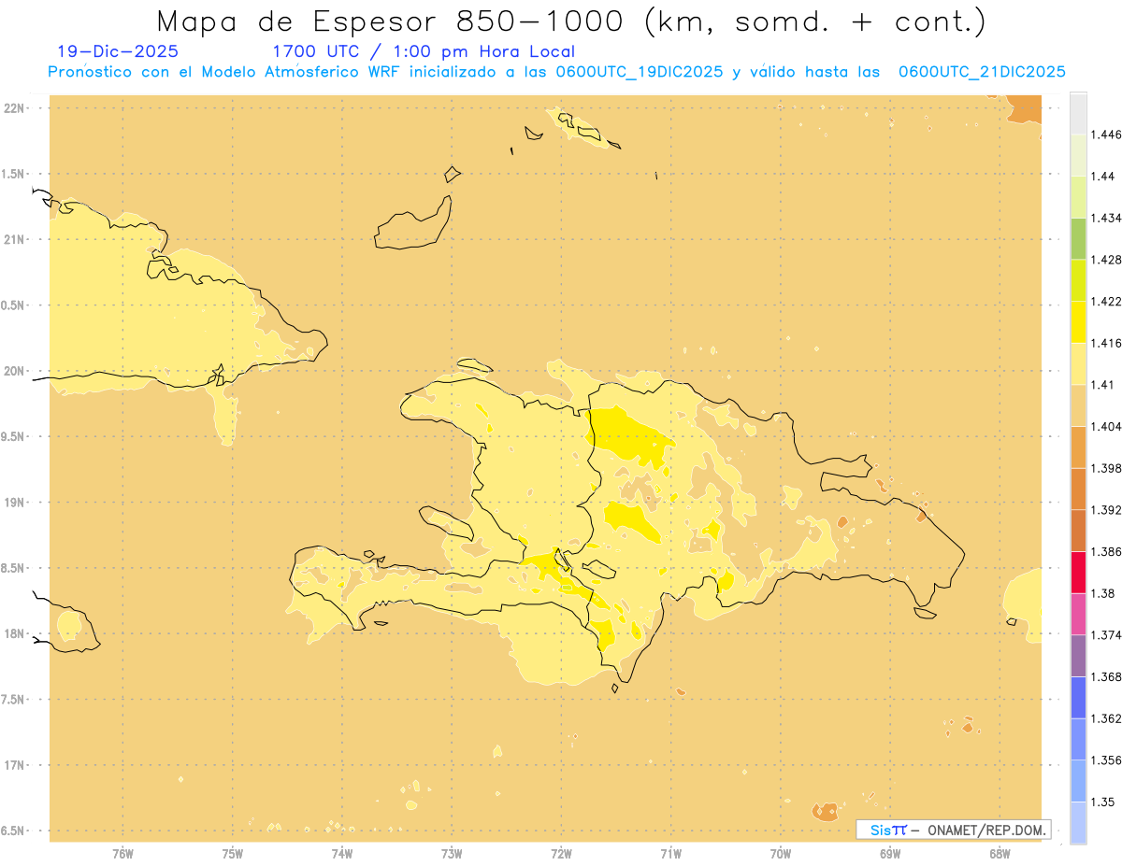Click the '70W' longitude label

781,855
